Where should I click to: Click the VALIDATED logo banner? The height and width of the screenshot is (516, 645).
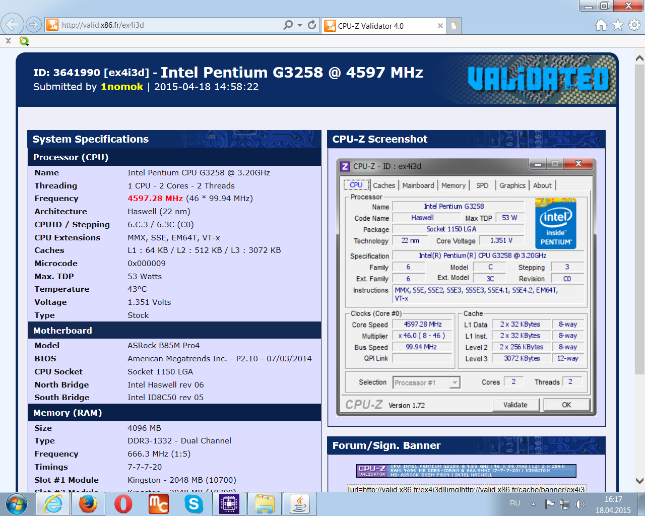(538, 80)
